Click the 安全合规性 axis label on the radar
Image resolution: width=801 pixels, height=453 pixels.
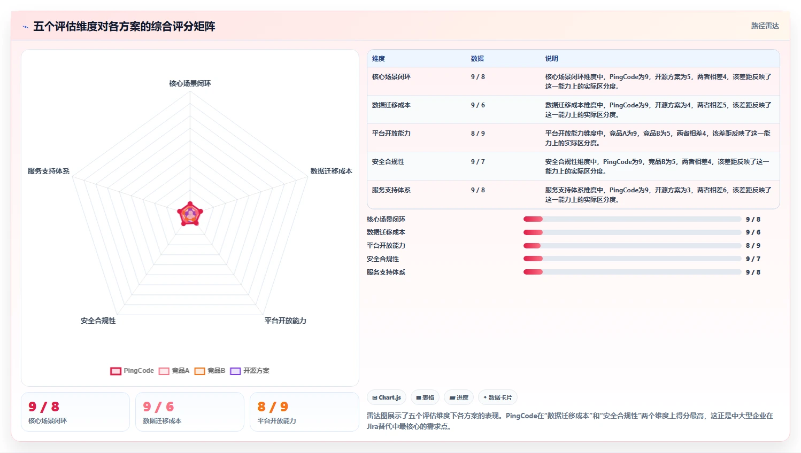coord(98,321)
